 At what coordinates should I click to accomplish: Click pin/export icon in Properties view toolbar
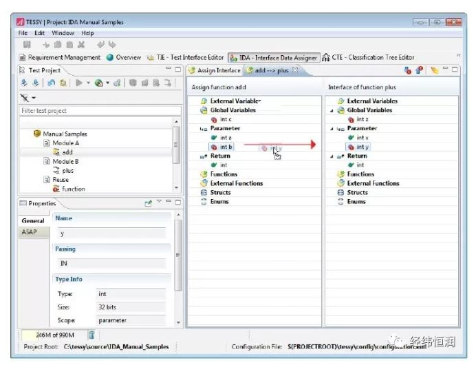(148, 203)
